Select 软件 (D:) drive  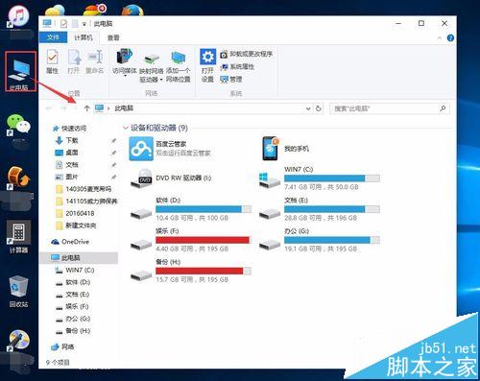tap(191, 209)
